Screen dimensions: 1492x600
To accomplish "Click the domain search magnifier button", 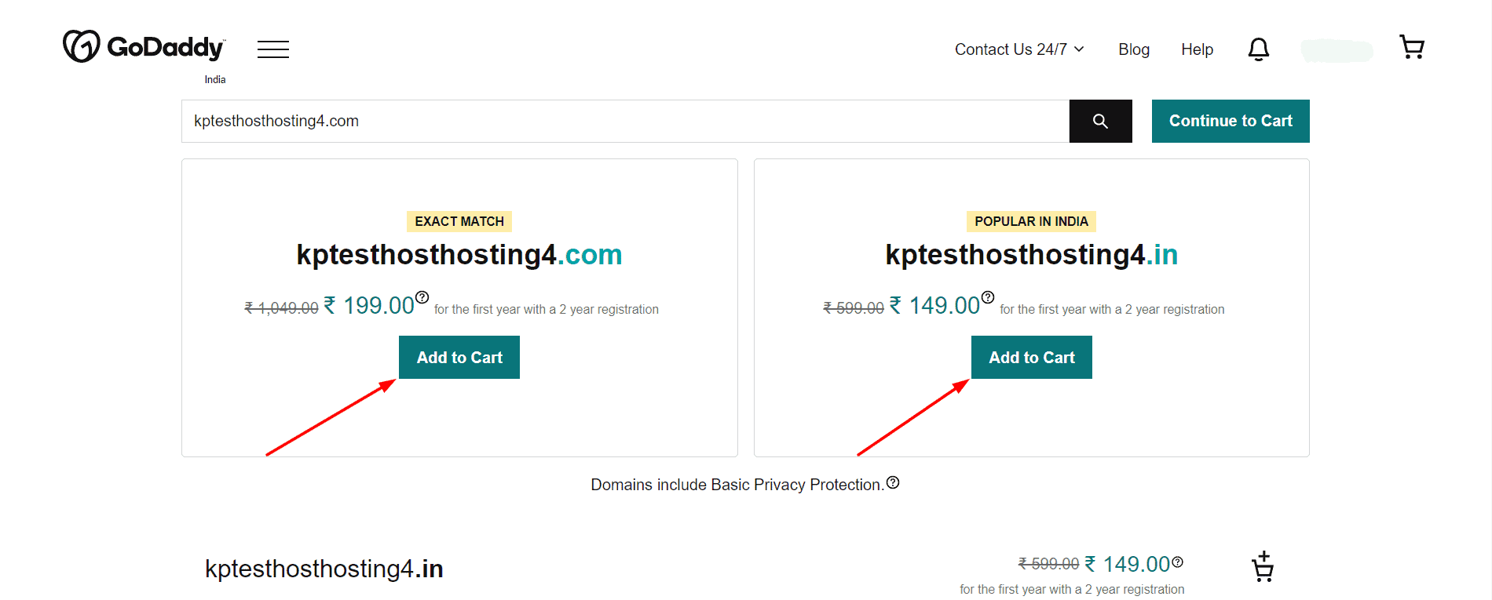I will coord(1100,122).
